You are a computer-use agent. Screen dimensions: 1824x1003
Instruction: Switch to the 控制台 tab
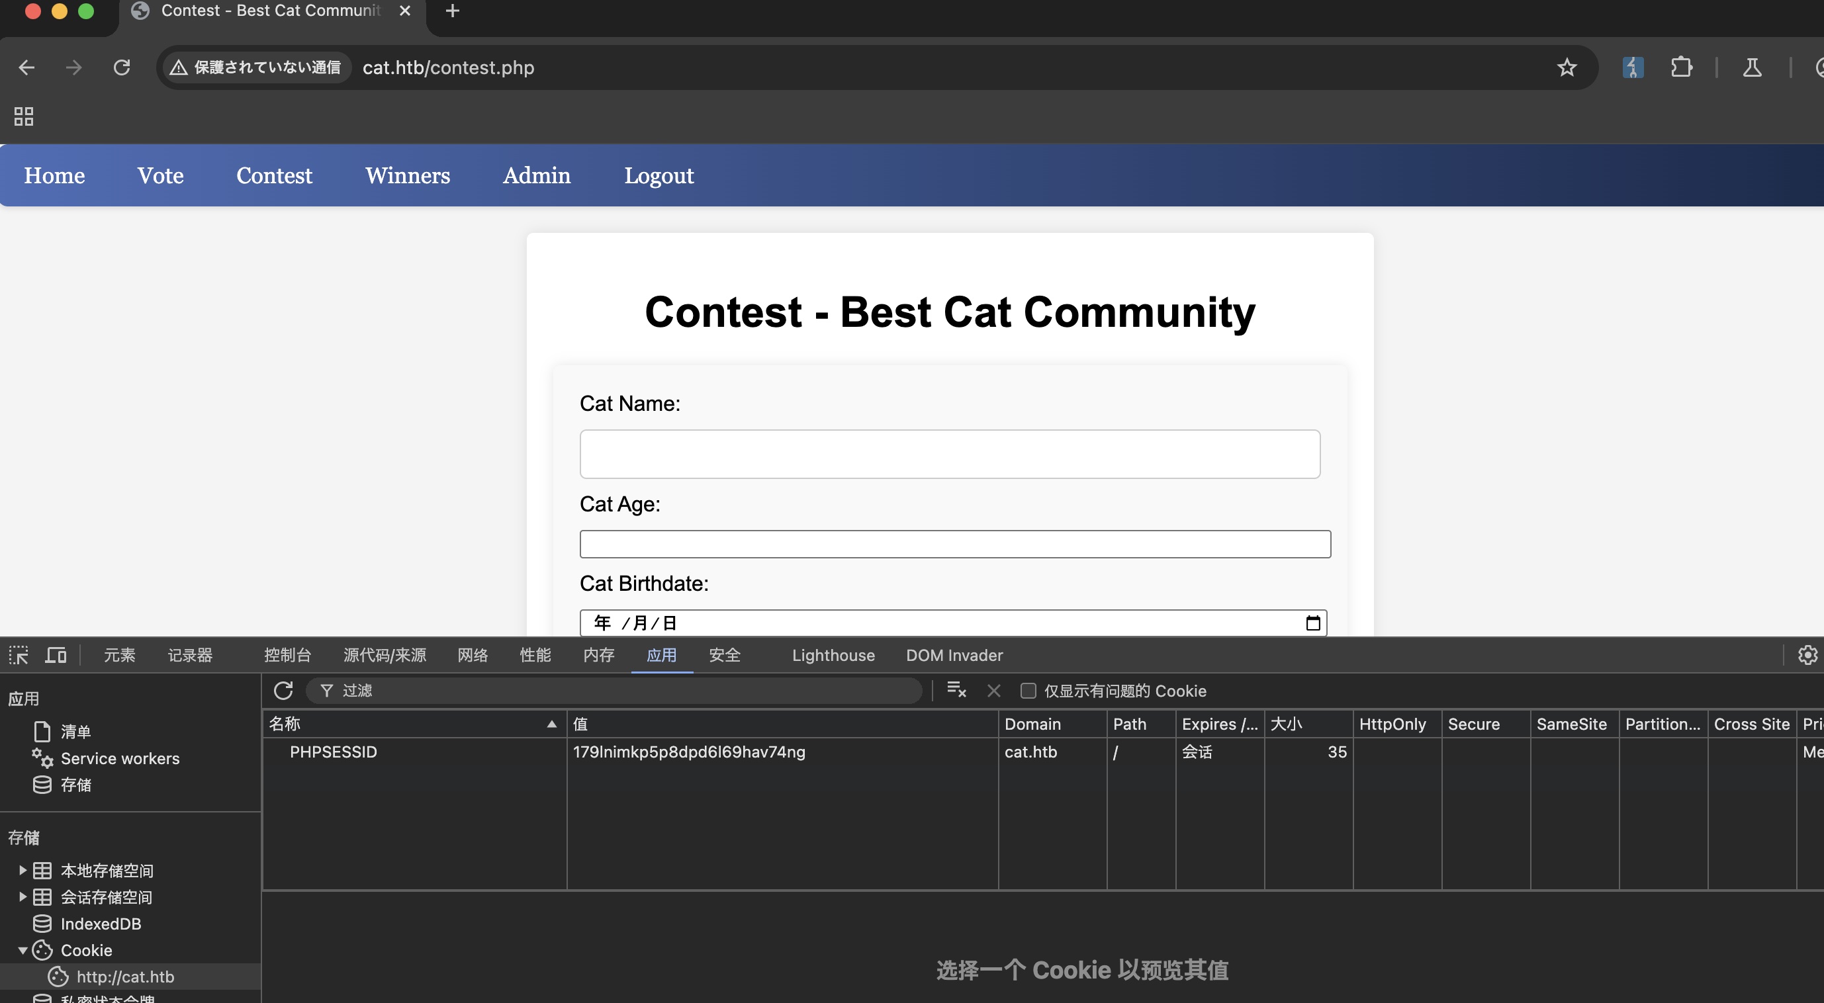pyautogui.click(x=287, y=655)
